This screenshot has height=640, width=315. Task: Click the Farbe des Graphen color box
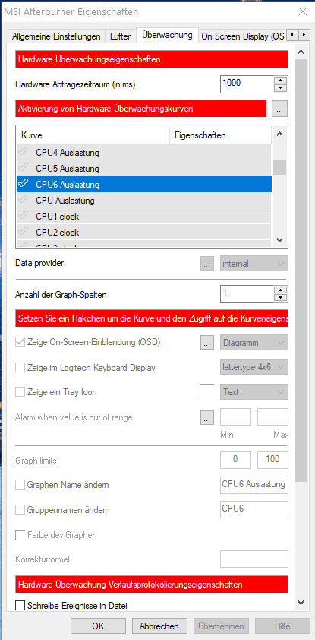click(x=20, y=534)
